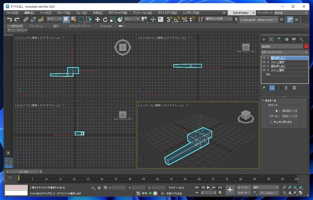Image resolution: width=313 pixels, height=200 pixels.
Task: Play the animation
Action: pos(208,187)
